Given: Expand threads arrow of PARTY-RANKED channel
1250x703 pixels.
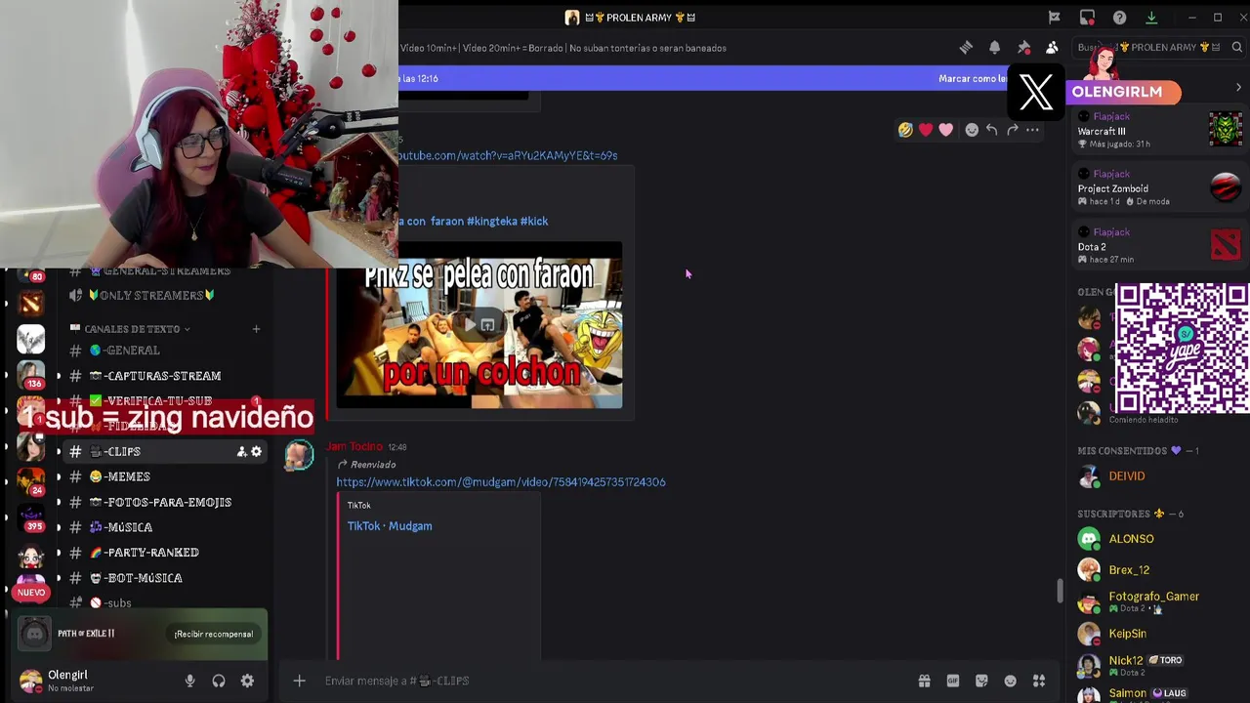Looking at the screenshot, I should point(59,553).
